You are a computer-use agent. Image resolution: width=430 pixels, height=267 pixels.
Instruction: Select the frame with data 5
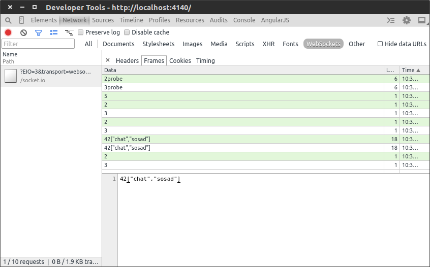tap(266, 96)
